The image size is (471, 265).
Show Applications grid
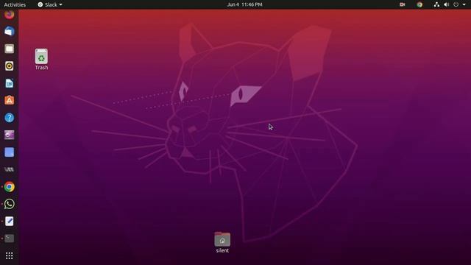click(x=9, y=255)
